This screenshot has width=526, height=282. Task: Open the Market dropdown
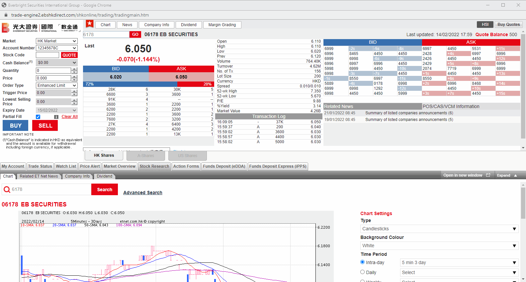pos(57,41)
